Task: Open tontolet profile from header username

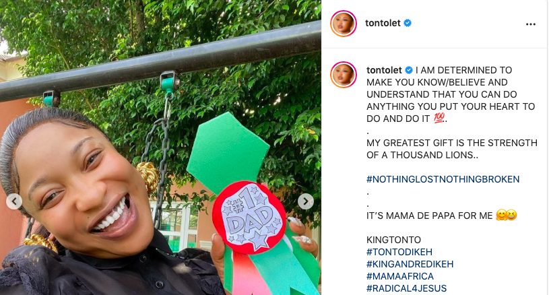Action: 383,23
